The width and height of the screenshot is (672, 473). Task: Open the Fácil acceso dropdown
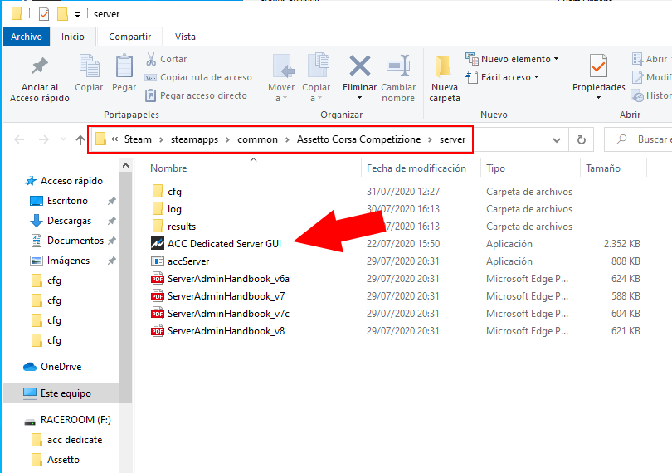click(x=509, y=77)
